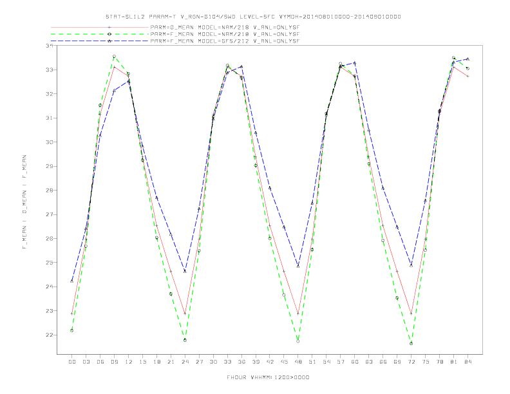Select the PARM=O_MEAN MODEL=NAM/218 legend label

[x=225, y=27]
